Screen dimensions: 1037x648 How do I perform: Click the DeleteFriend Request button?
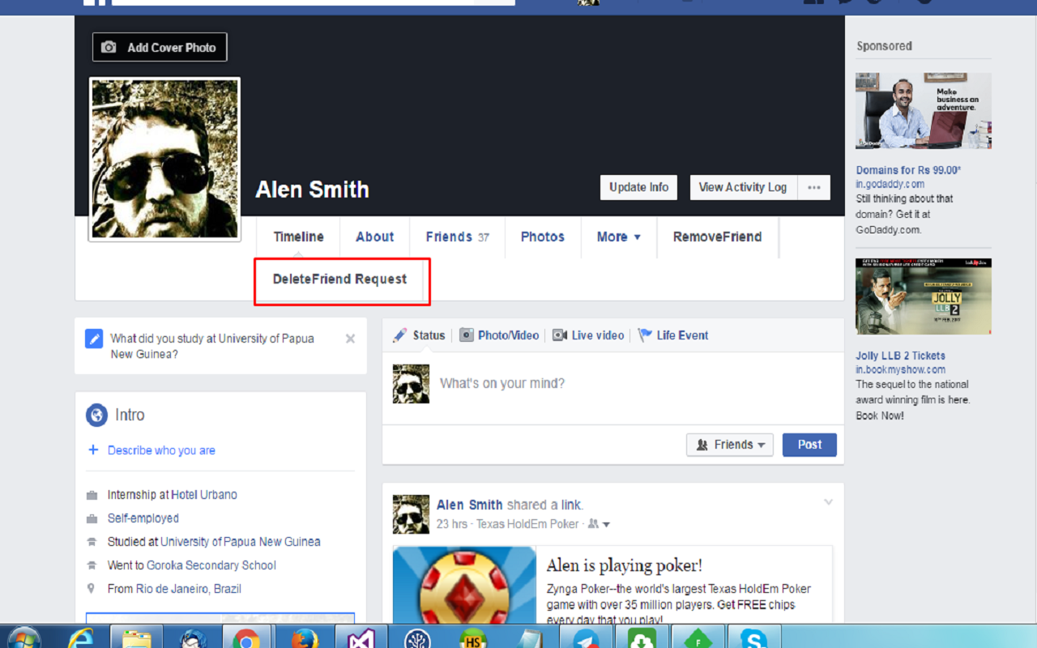(340, 279)
